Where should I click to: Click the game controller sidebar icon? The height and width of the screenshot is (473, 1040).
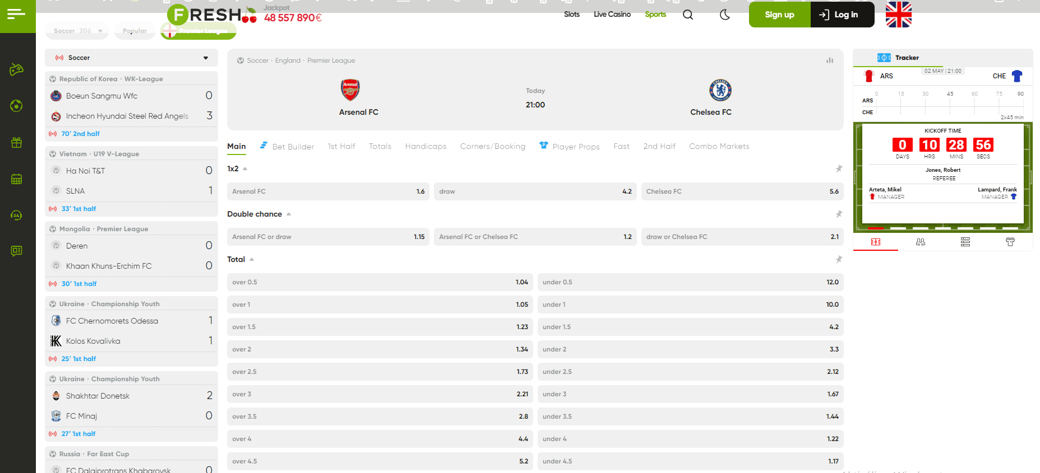(16, 69)
